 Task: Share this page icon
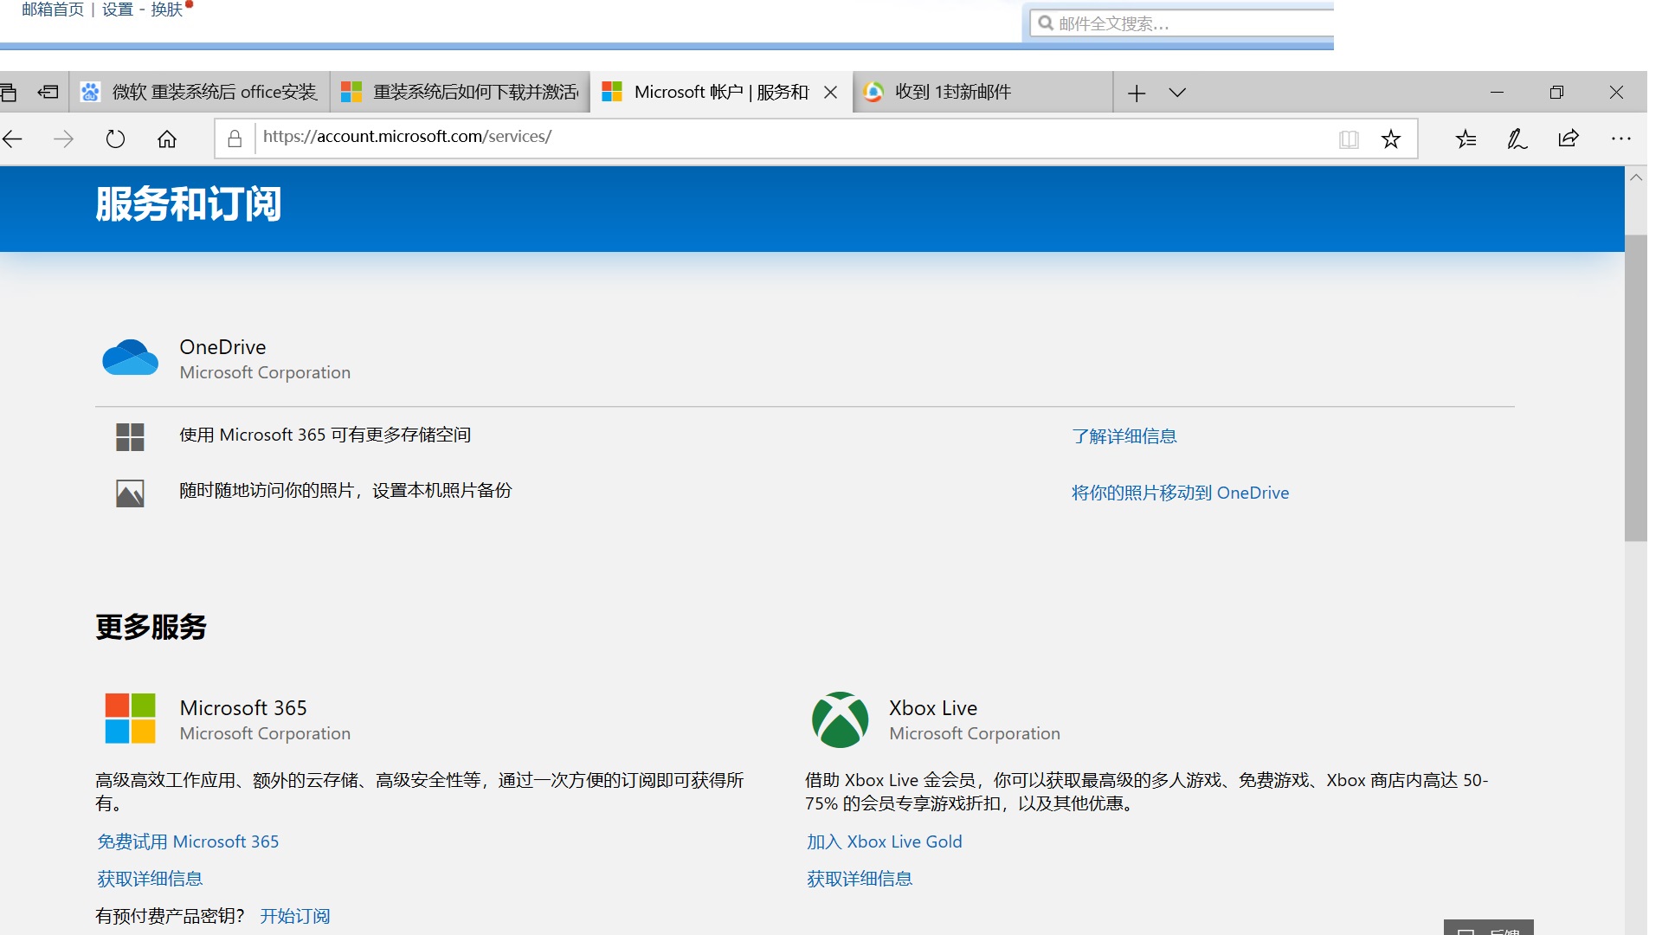(1568, 139)
